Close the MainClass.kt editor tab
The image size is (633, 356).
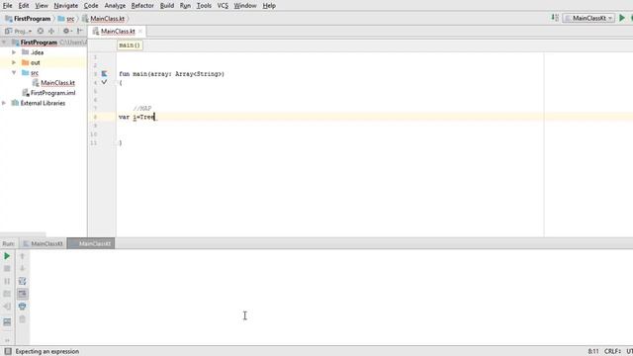coord(140,31)
